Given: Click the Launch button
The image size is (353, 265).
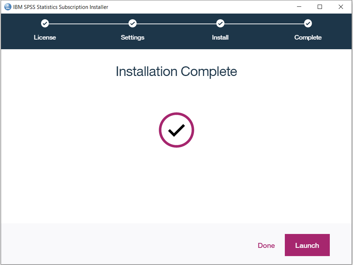Looking at the screenshot, I should coord(307,245).
